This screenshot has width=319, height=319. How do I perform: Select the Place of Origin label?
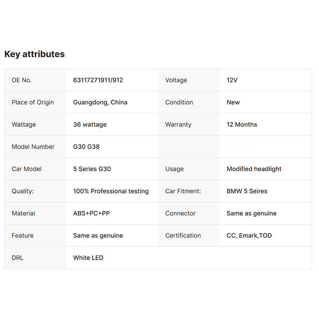click(x=33, y=102)
